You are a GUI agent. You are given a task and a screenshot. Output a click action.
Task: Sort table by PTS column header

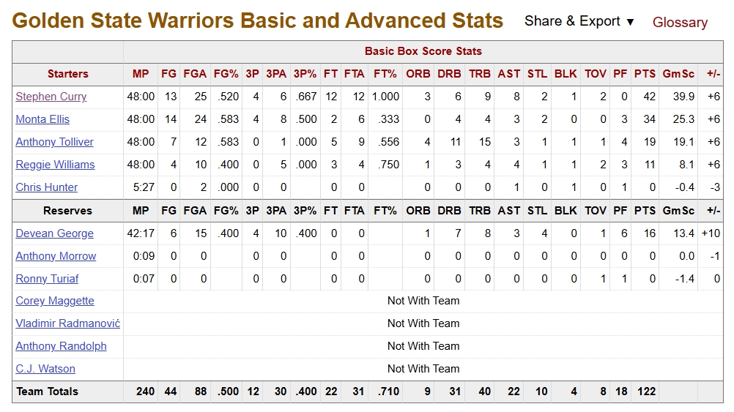tap(645, 74)
